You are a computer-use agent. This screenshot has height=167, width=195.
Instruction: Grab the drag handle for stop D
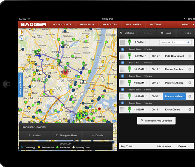point(123,83)
